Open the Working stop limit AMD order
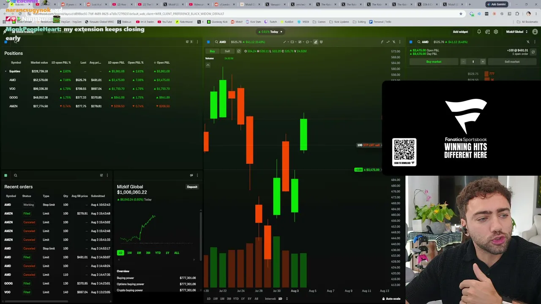 coord(57,205)
